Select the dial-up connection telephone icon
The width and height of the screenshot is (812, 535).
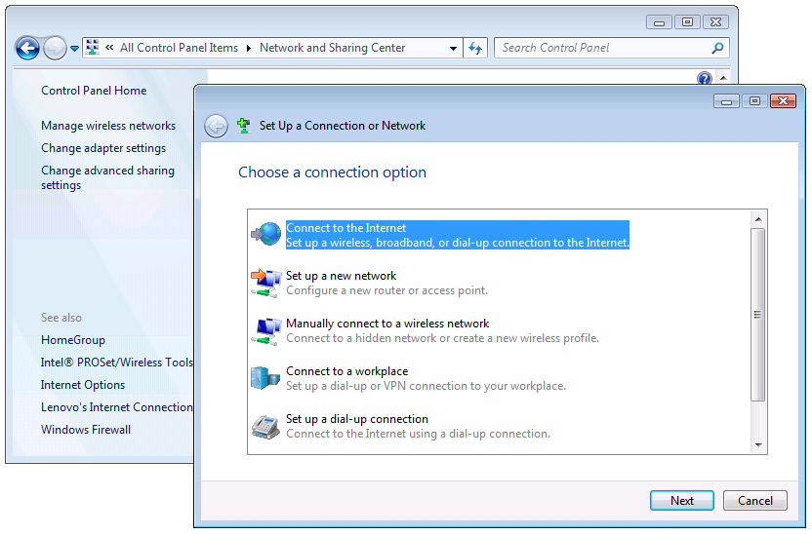(x=266, y=427)
